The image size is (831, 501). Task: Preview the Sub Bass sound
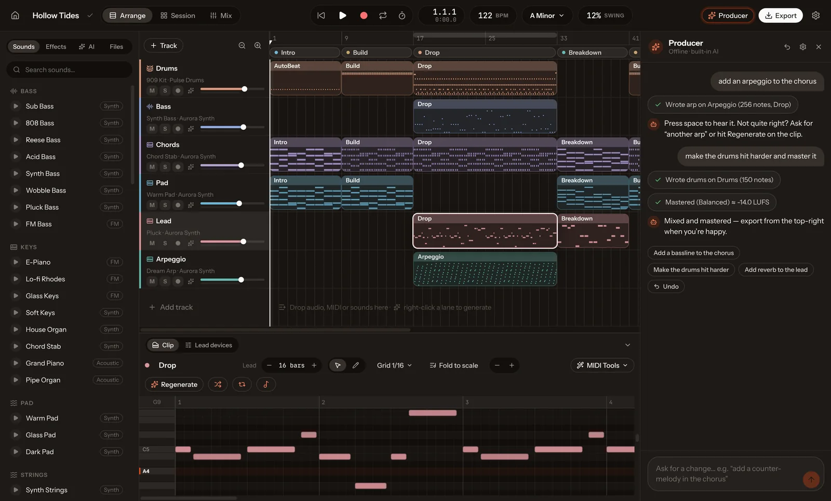point(16,106)
